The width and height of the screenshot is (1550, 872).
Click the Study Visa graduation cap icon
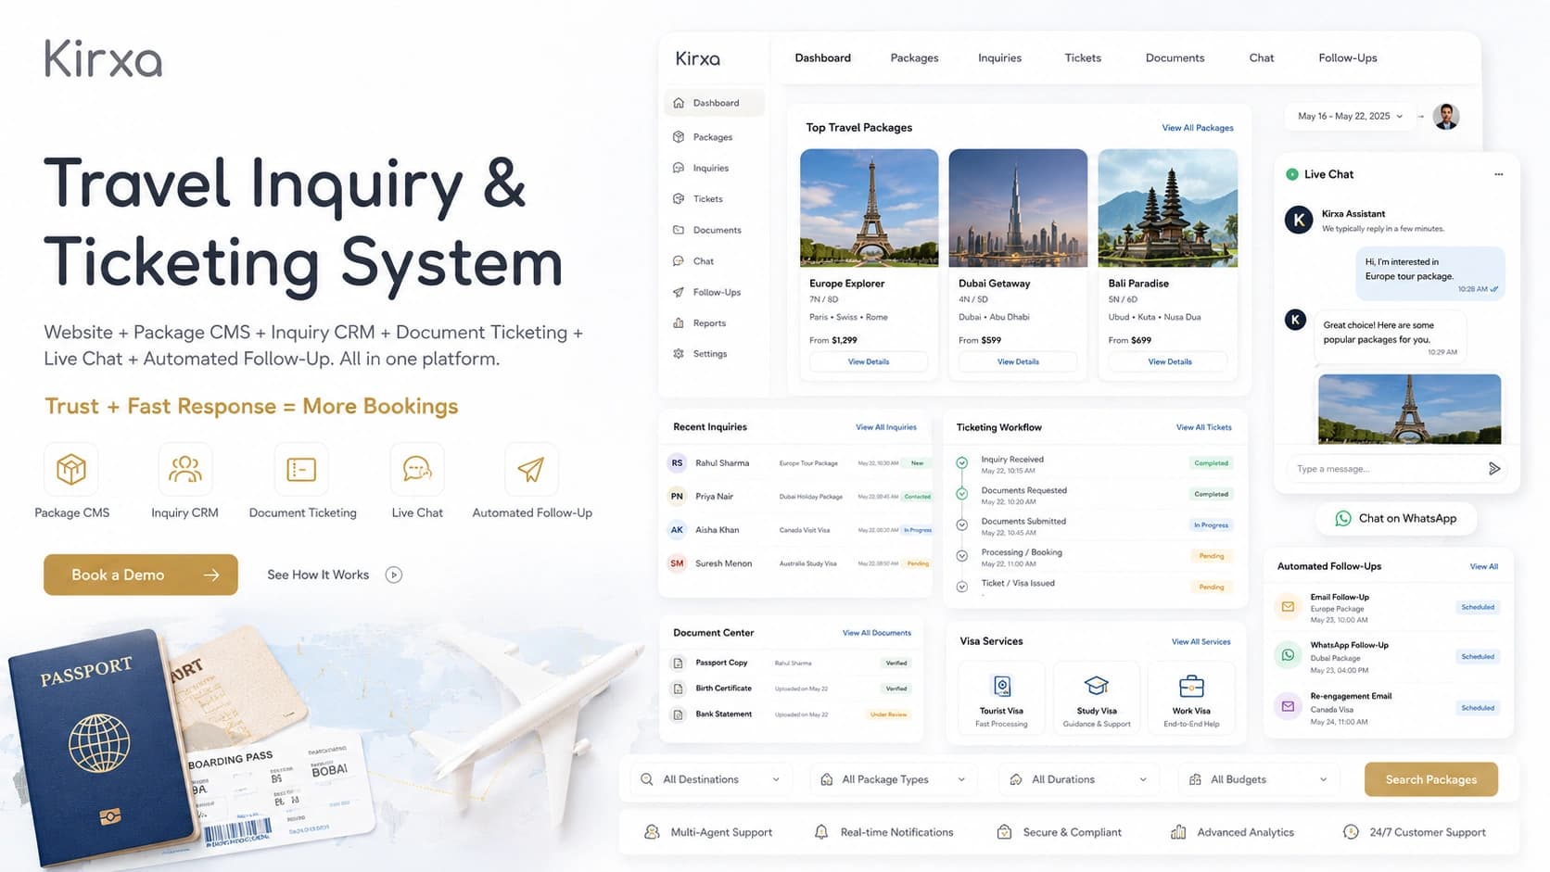pos(1097,686)
